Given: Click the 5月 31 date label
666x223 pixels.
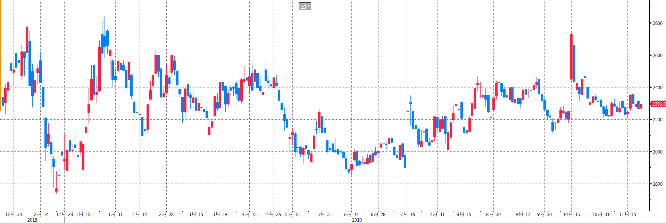Looking at the screenshot, I should (x=325, y=214).
